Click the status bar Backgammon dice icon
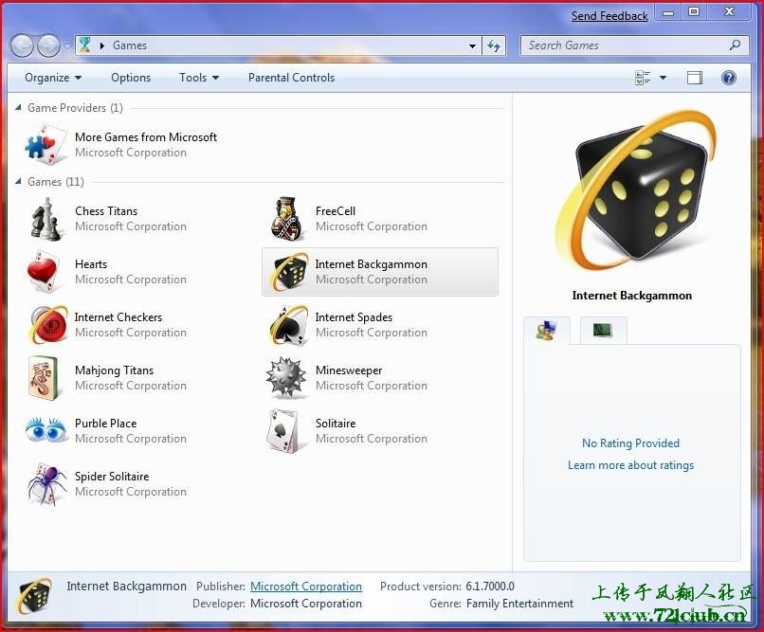The width and height of the screenshot is (764, 632). (x=33, y=596)
